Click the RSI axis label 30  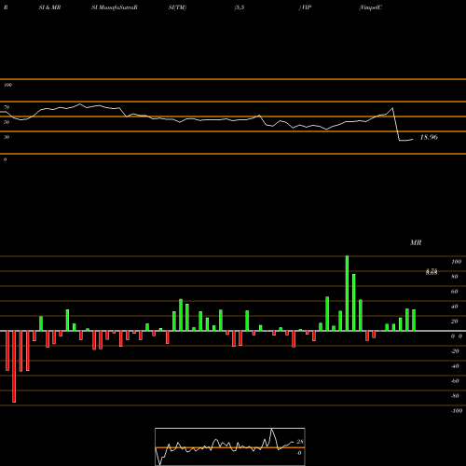[x=7, y=137]
